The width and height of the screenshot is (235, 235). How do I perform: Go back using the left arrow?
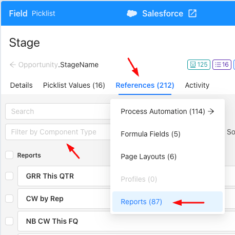point(13,65)
